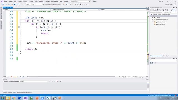The height and width of the screenshot is (100, 178).
Task: Toggle the bookmark icon in the toolbar
Action: click(80, 4)
